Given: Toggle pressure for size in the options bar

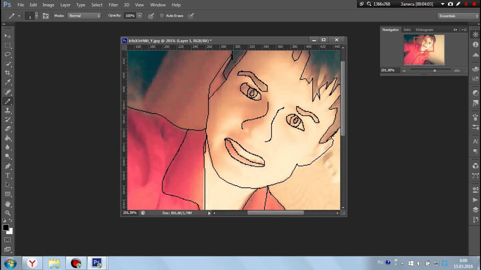Looking at the screenshot, I should (x=191, y=16).
